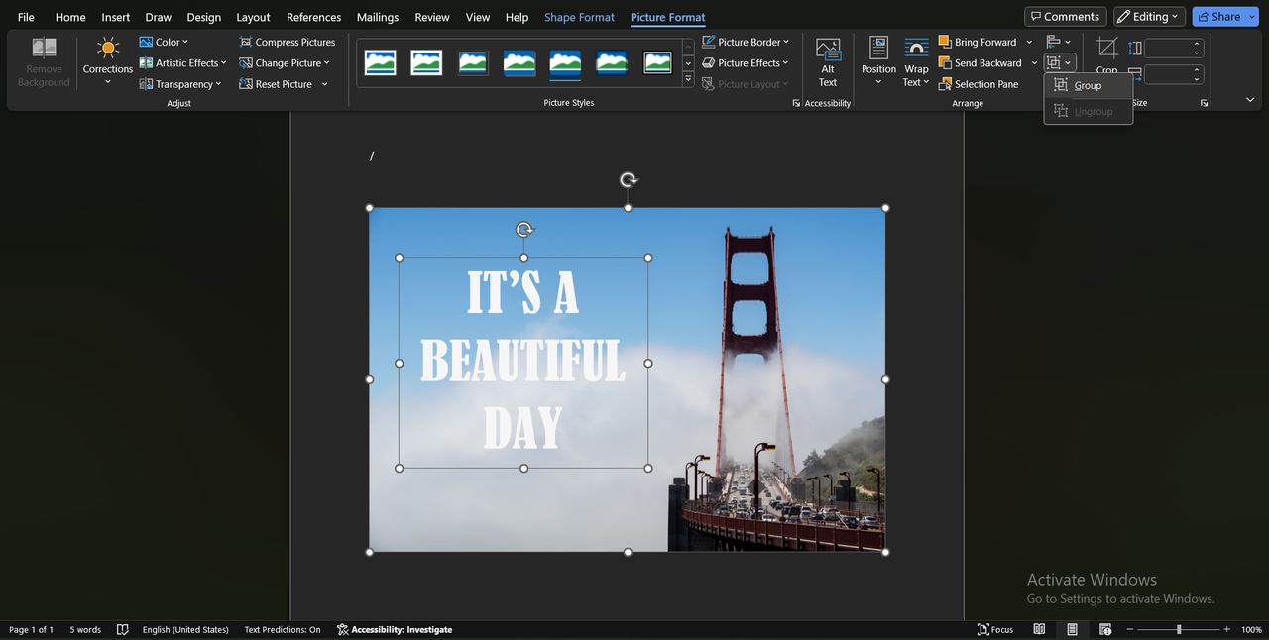This screenshot has height=640, width=1269.
Task: Apply the first picture style thumbnail
Action: pos(381,62)
